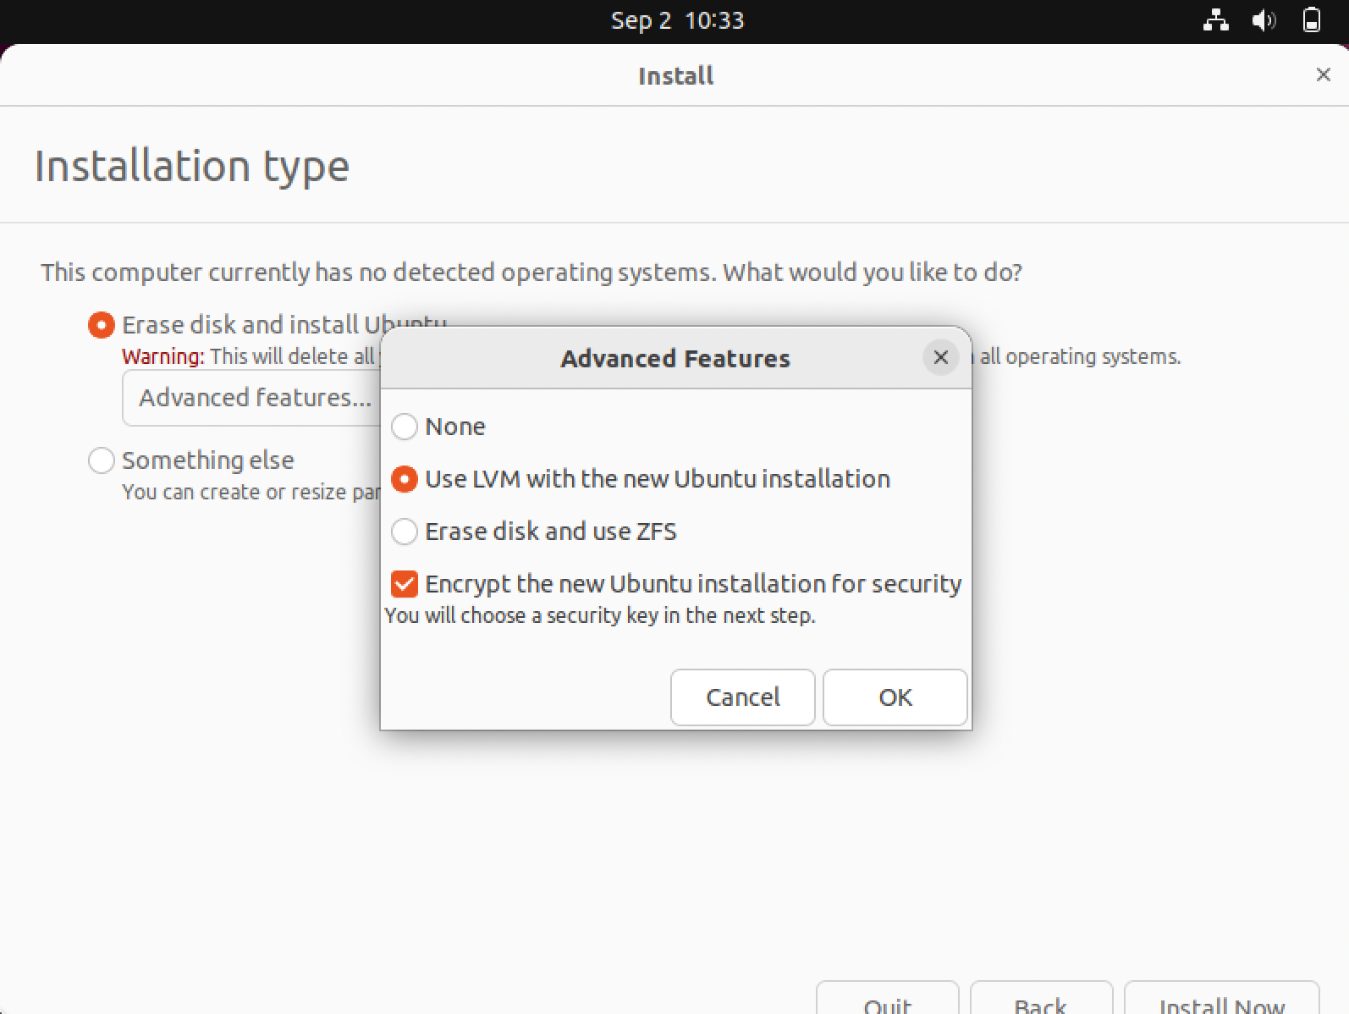Open the network status icon in top bar
The image size is (1349, 1014).
(1216, 20)
